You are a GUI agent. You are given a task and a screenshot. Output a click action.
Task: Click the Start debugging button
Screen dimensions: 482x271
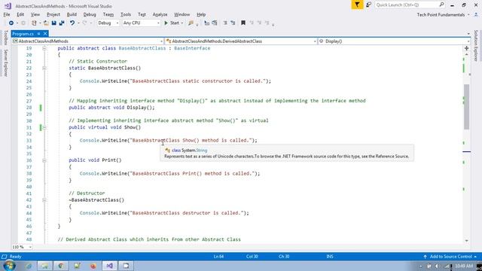(x=172, y=23)
